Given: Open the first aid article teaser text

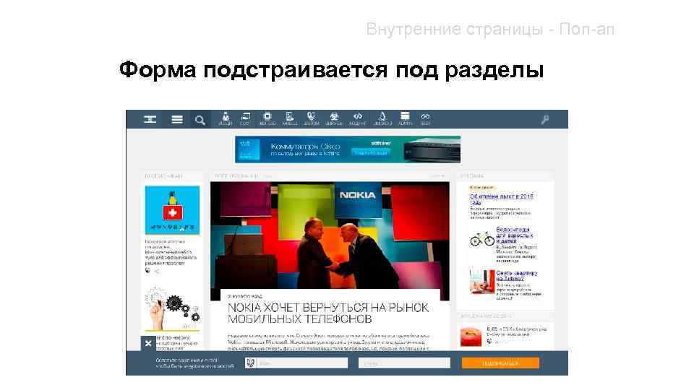Looking at the screenshot, I should pos(171,253).
